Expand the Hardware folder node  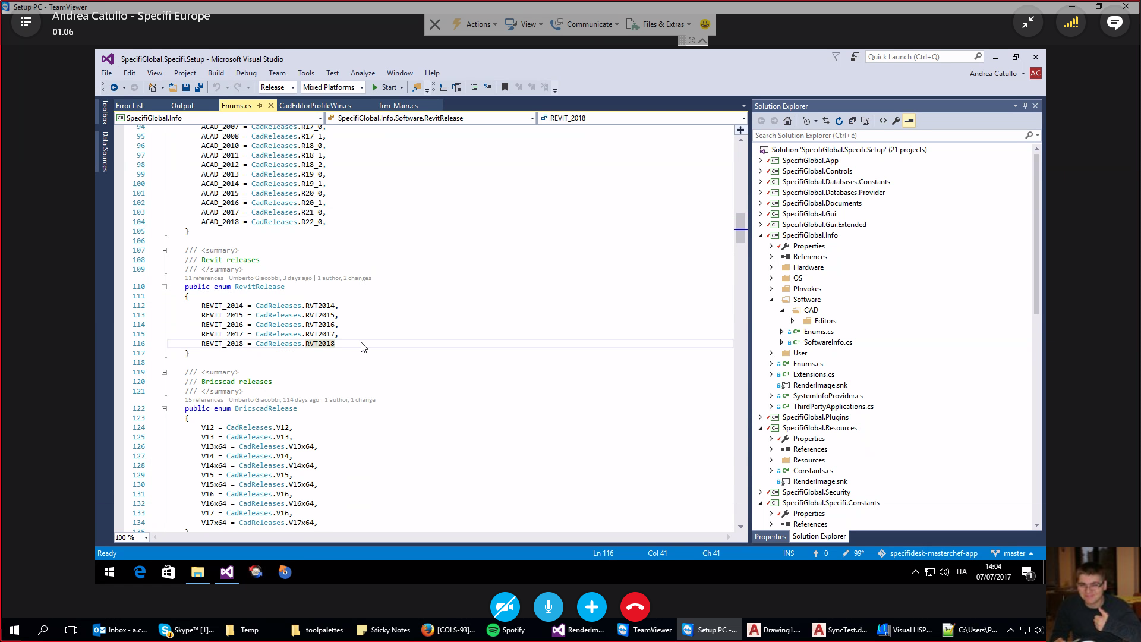[x=771, y=267]
